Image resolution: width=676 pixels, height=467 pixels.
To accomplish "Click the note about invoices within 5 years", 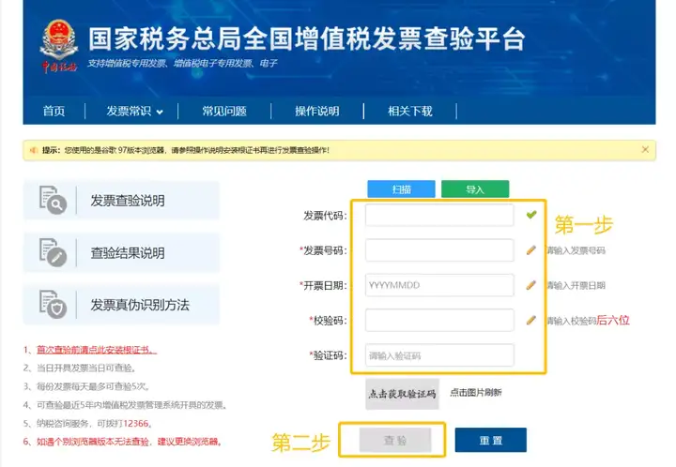I will click(131, 405).
